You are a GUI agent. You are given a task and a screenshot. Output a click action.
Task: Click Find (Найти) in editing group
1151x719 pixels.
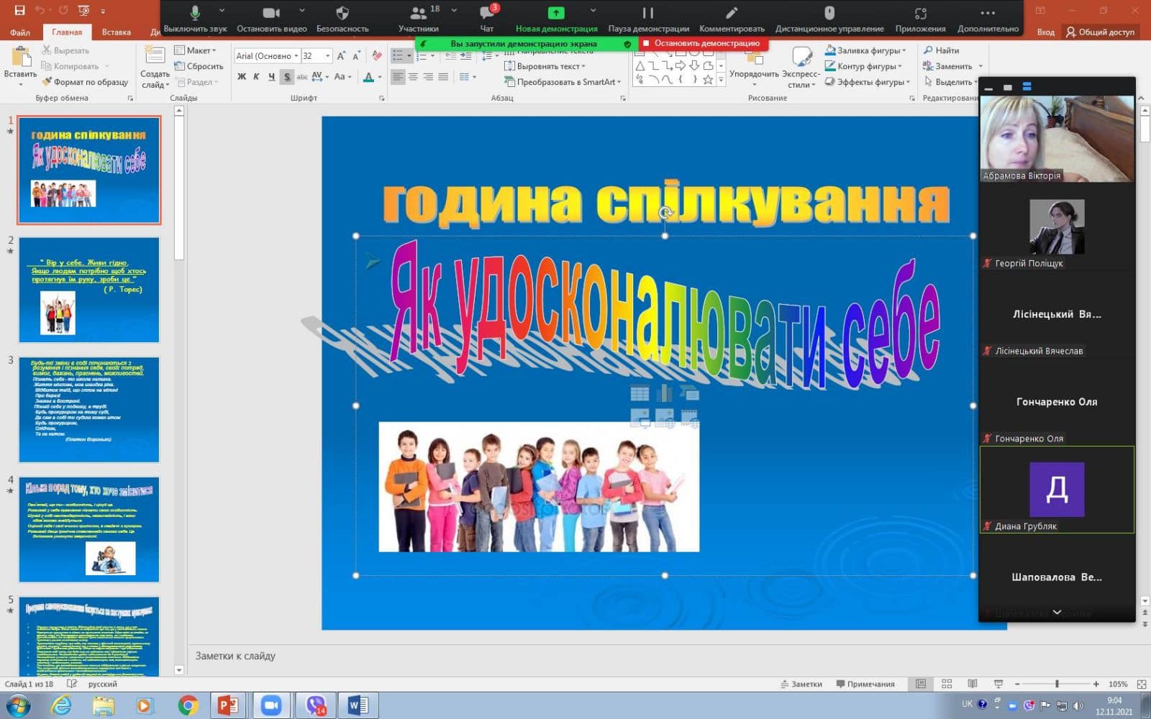point(942,50)
